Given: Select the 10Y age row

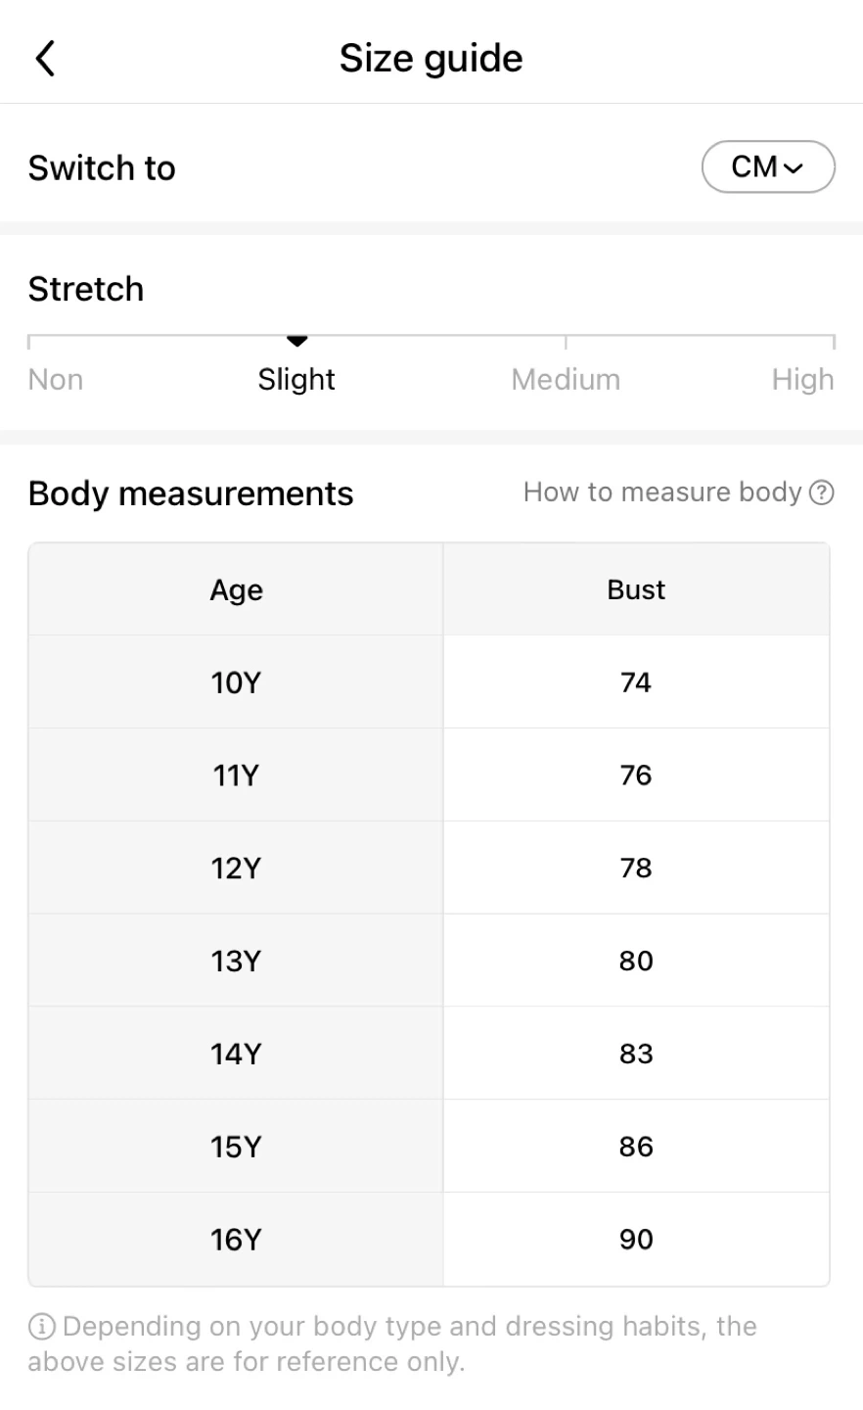Looking at the screenshot, I should click(236, 682).
